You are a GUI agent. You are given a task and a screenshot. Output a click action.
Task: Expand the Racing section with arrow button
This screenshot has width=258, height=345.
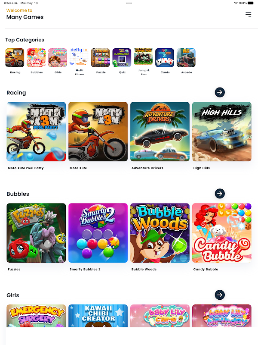[220, 92]
